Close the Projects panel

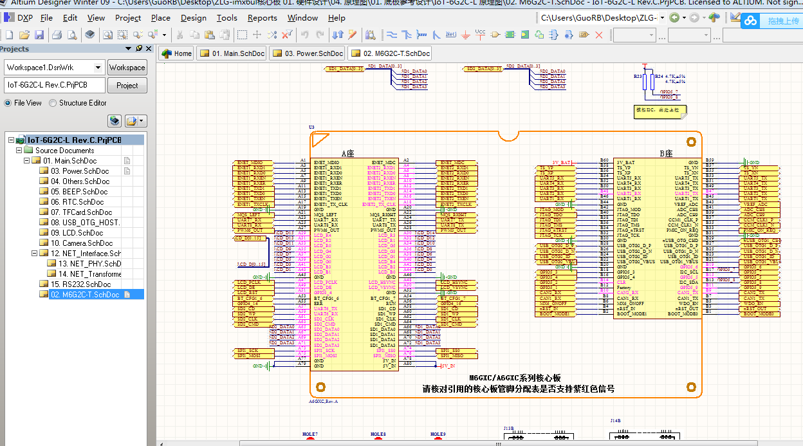[x=149, y=49]
